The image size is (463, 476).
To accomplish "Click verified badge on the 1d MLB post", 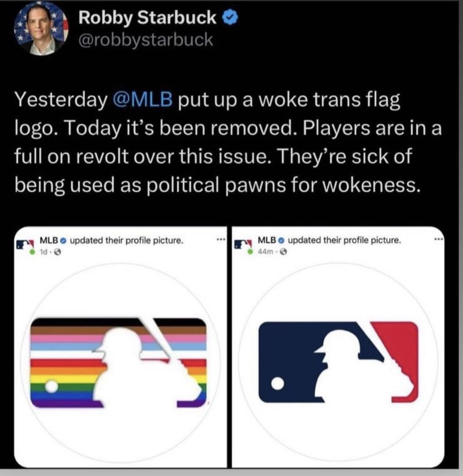I will click(x=64, y=241).
